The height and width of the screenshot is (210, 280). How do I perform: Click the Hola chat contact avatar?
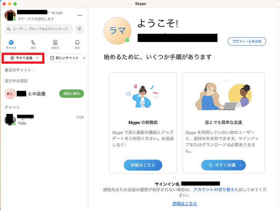(x=10, y=120)
